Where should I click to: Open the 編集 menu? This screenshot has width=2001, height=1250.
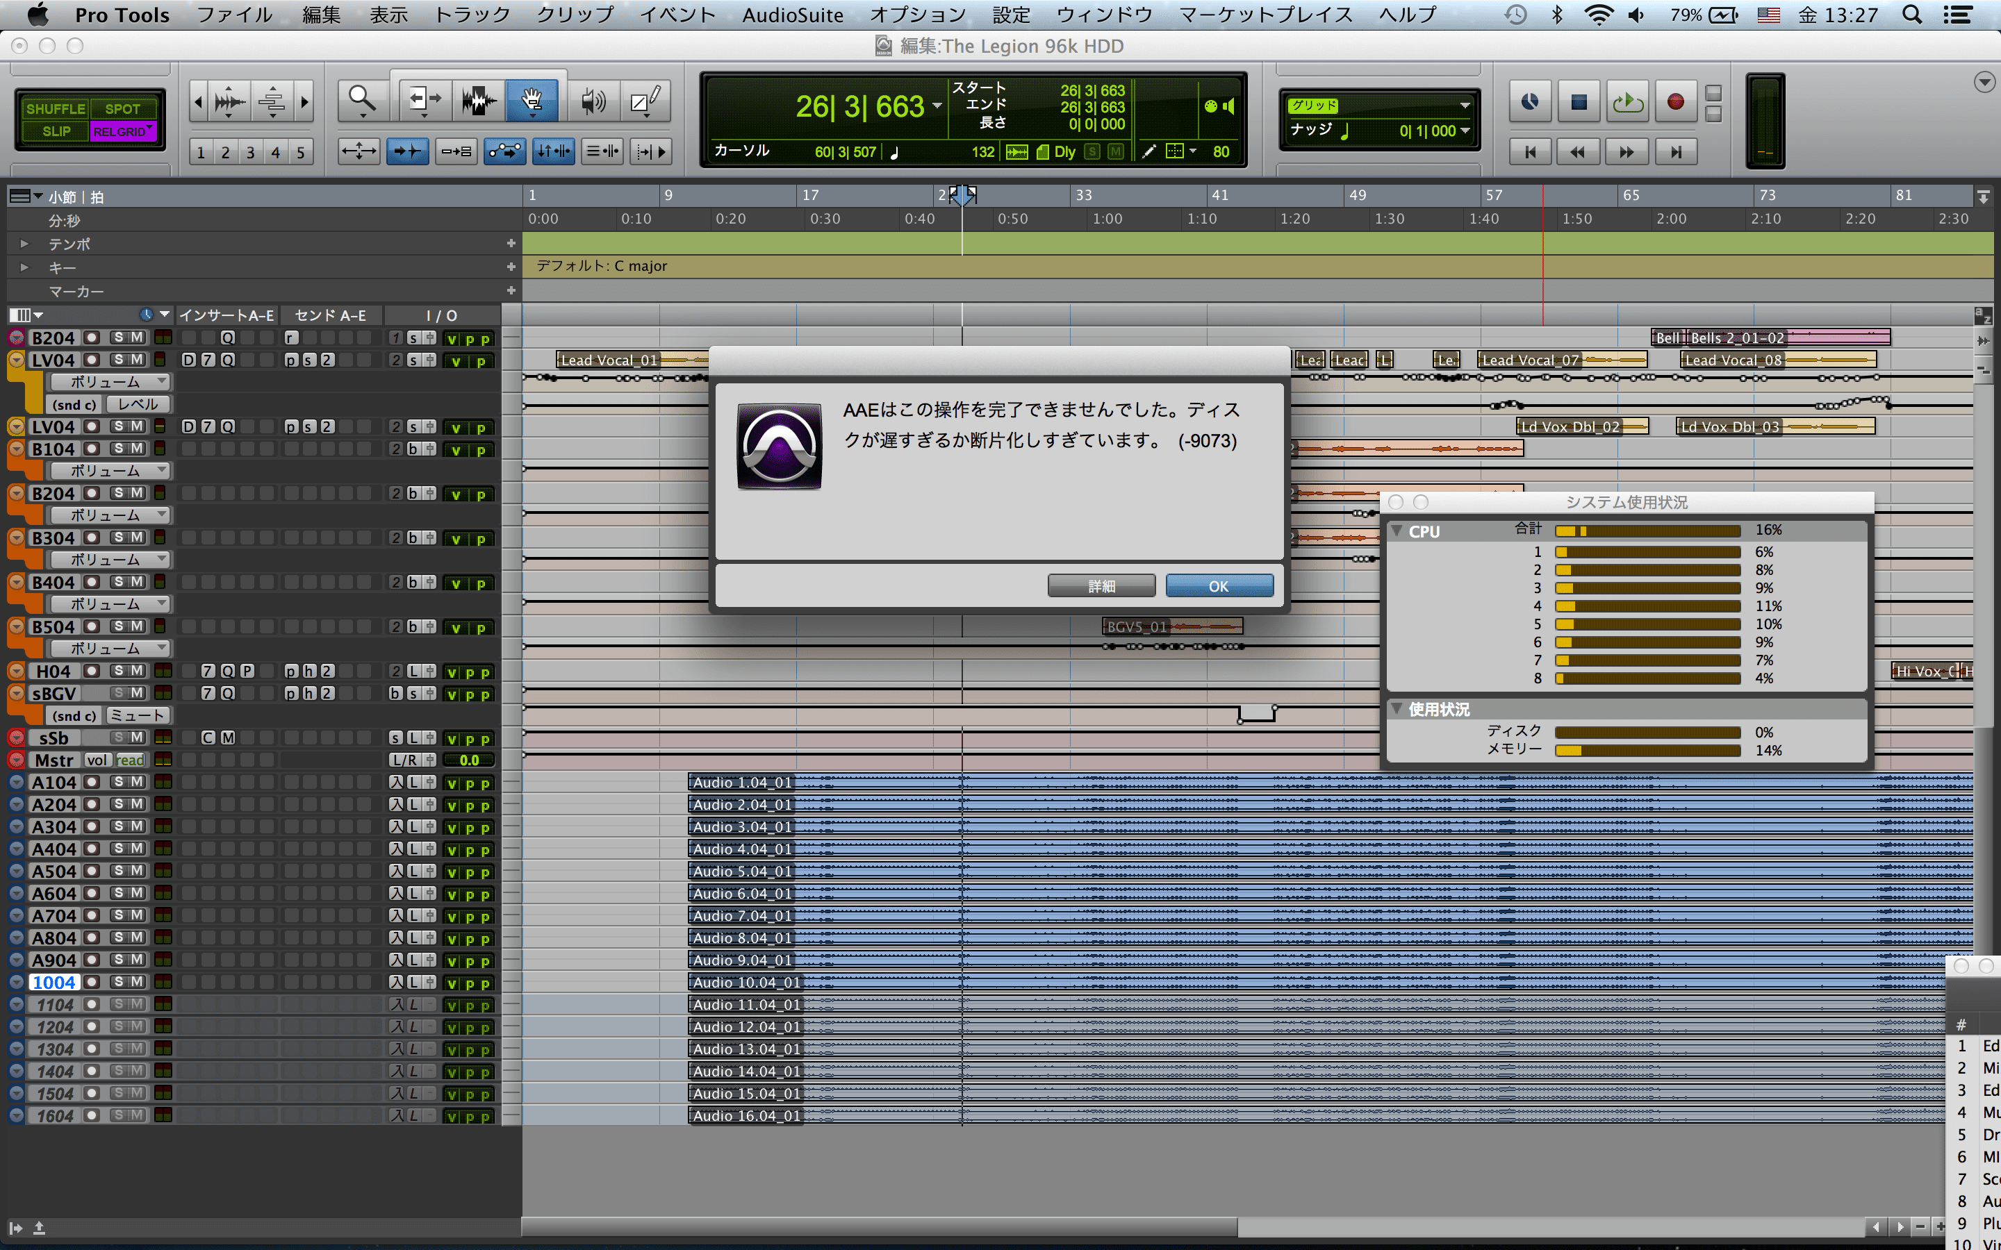[322, 15]
